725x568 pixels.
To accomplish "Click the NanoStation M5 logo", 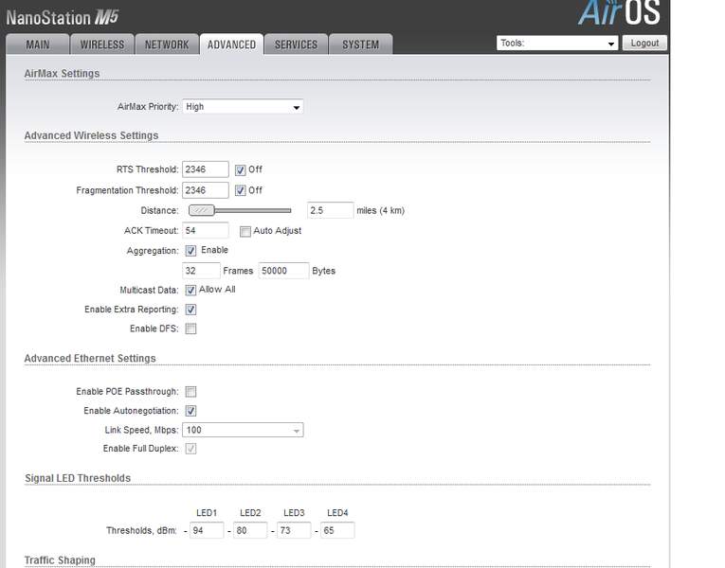I will [x=63, y=18].
